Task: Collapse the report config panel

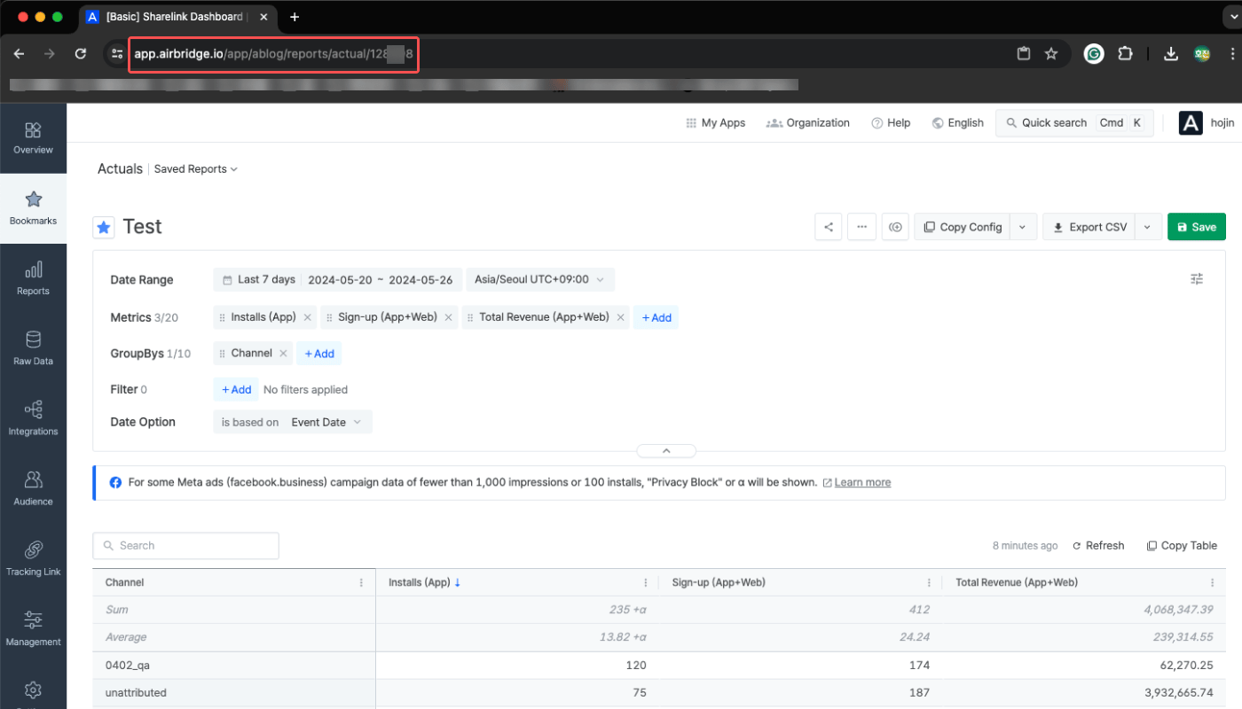Action: click(x=666, y=451)
